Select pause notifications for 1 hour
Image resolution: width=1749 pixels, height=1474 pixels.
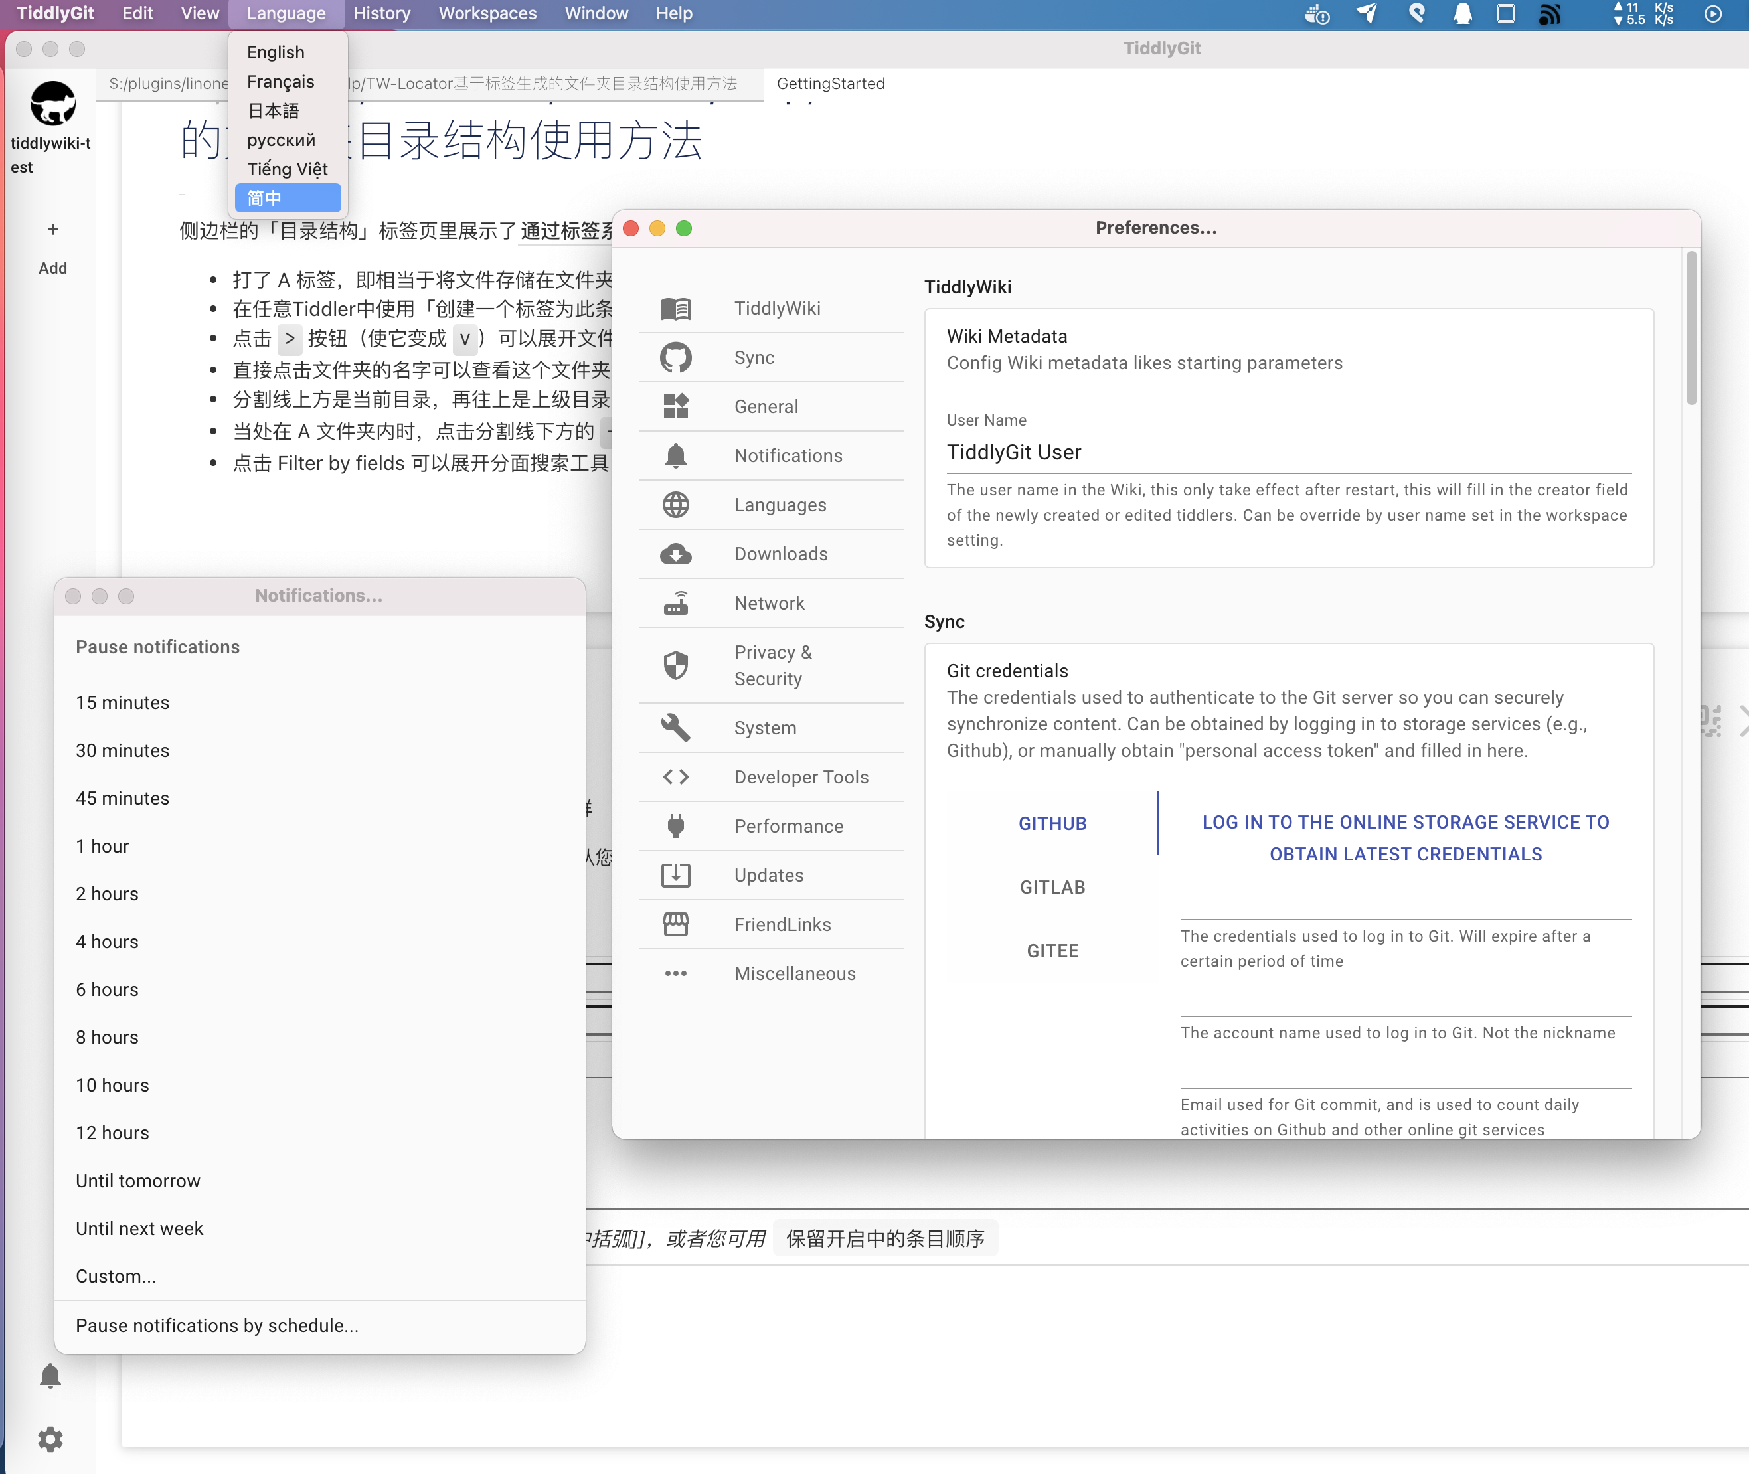click(x=104, y=845)
